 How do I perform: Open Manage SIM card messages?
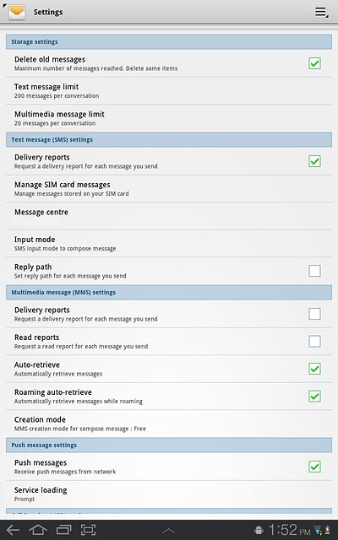(169, 189)
